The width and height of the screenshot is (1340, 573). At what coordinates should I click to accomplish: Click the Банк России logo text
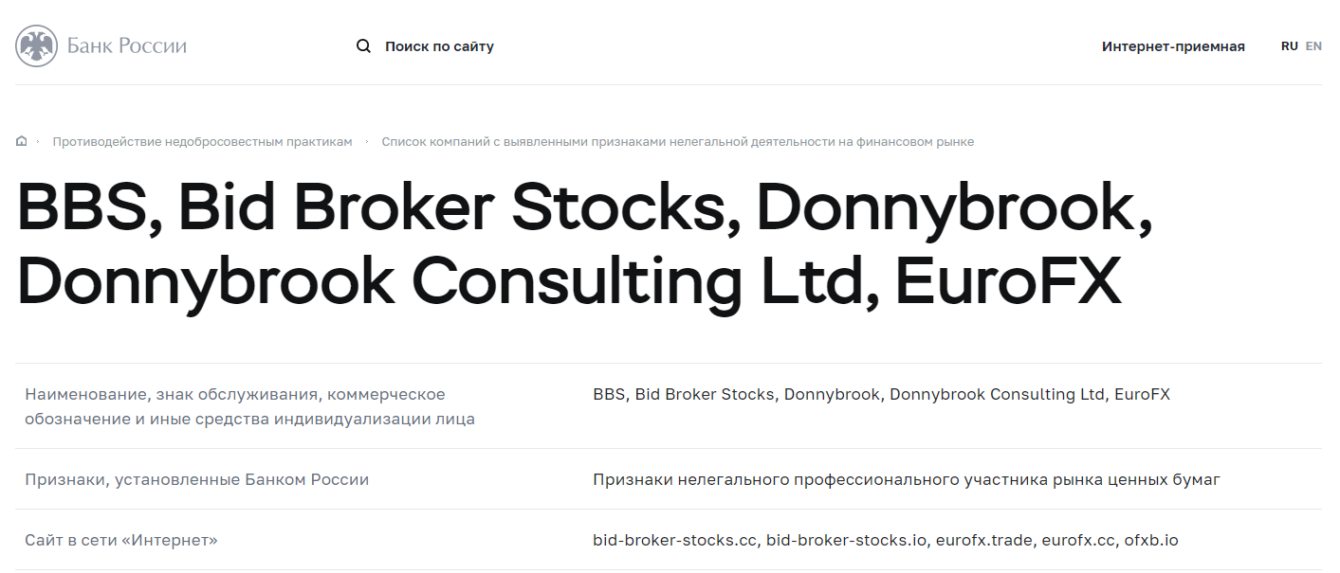pyautogui.click(x=127, y=45)
